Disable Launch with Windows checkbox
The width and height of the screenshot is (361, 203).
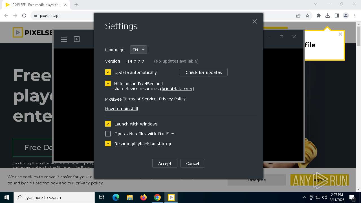(x=108, y=124)
